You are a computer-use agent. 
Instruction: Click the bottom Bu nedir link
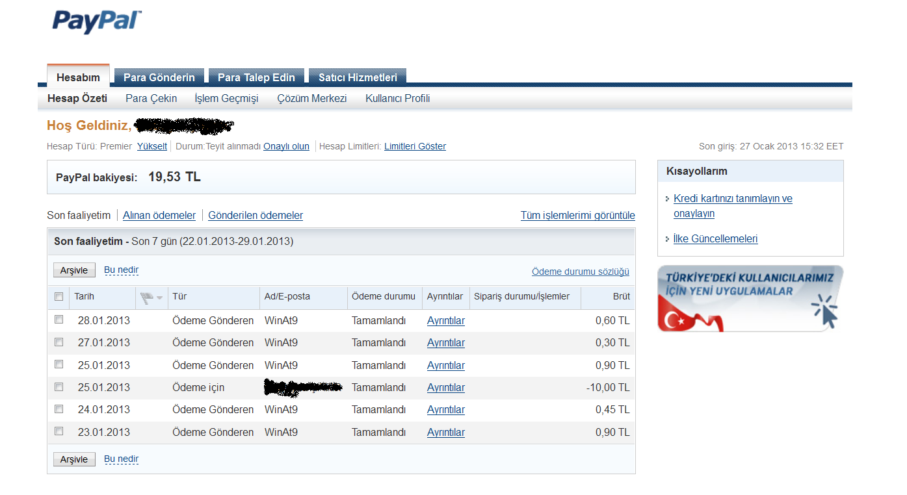tap(122, 459)
